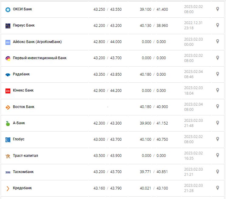Click the А-Банк location pin icon
Image resolution: width=226 pixels, height=199 pixels.
coord(217,123)
